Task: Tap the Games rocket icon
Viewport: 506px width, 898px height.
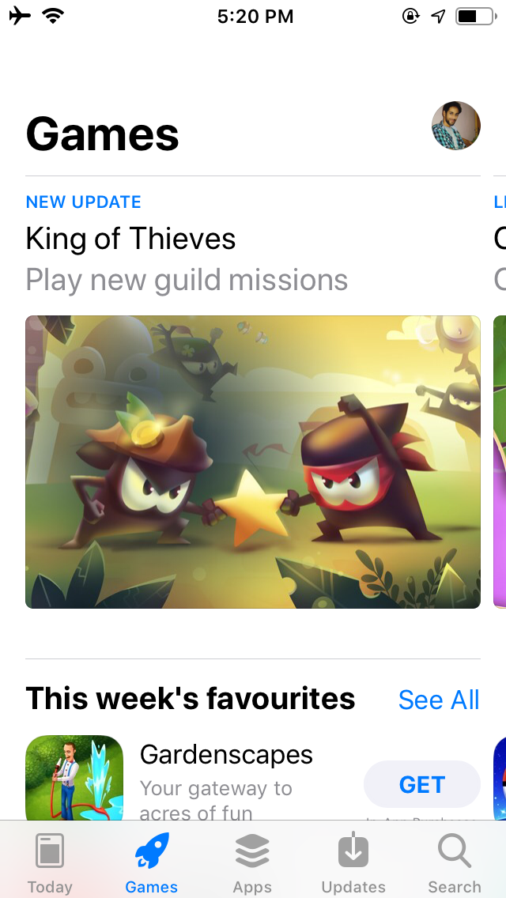Action: point(152,851)
